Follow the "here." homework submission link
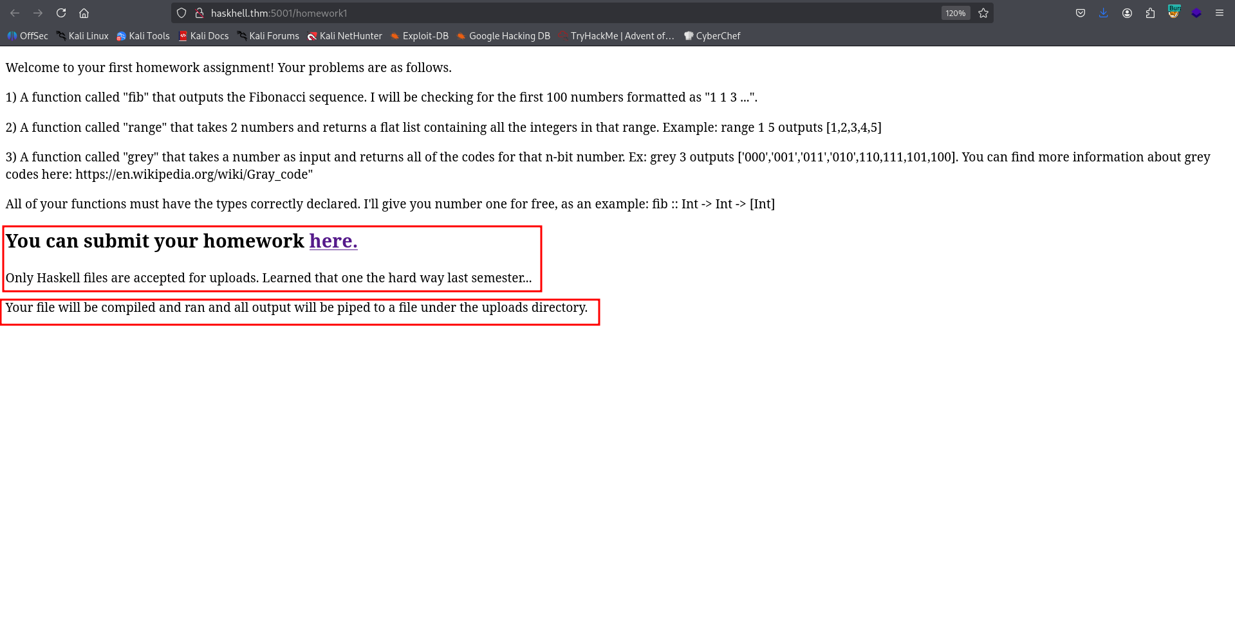Viewport: 1235px width, 643px height. click(x=333, y=241)
